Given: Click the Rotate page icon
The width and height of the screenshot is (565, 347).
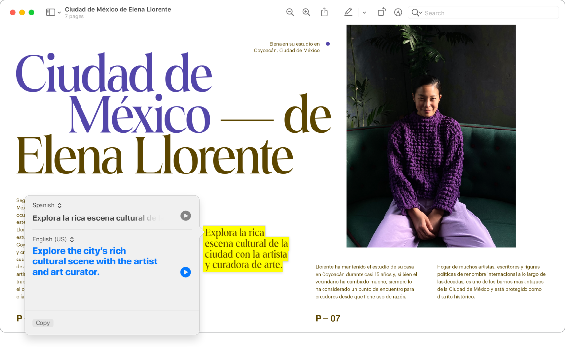Looking at the screenshot, I should [x=381, y=12].
